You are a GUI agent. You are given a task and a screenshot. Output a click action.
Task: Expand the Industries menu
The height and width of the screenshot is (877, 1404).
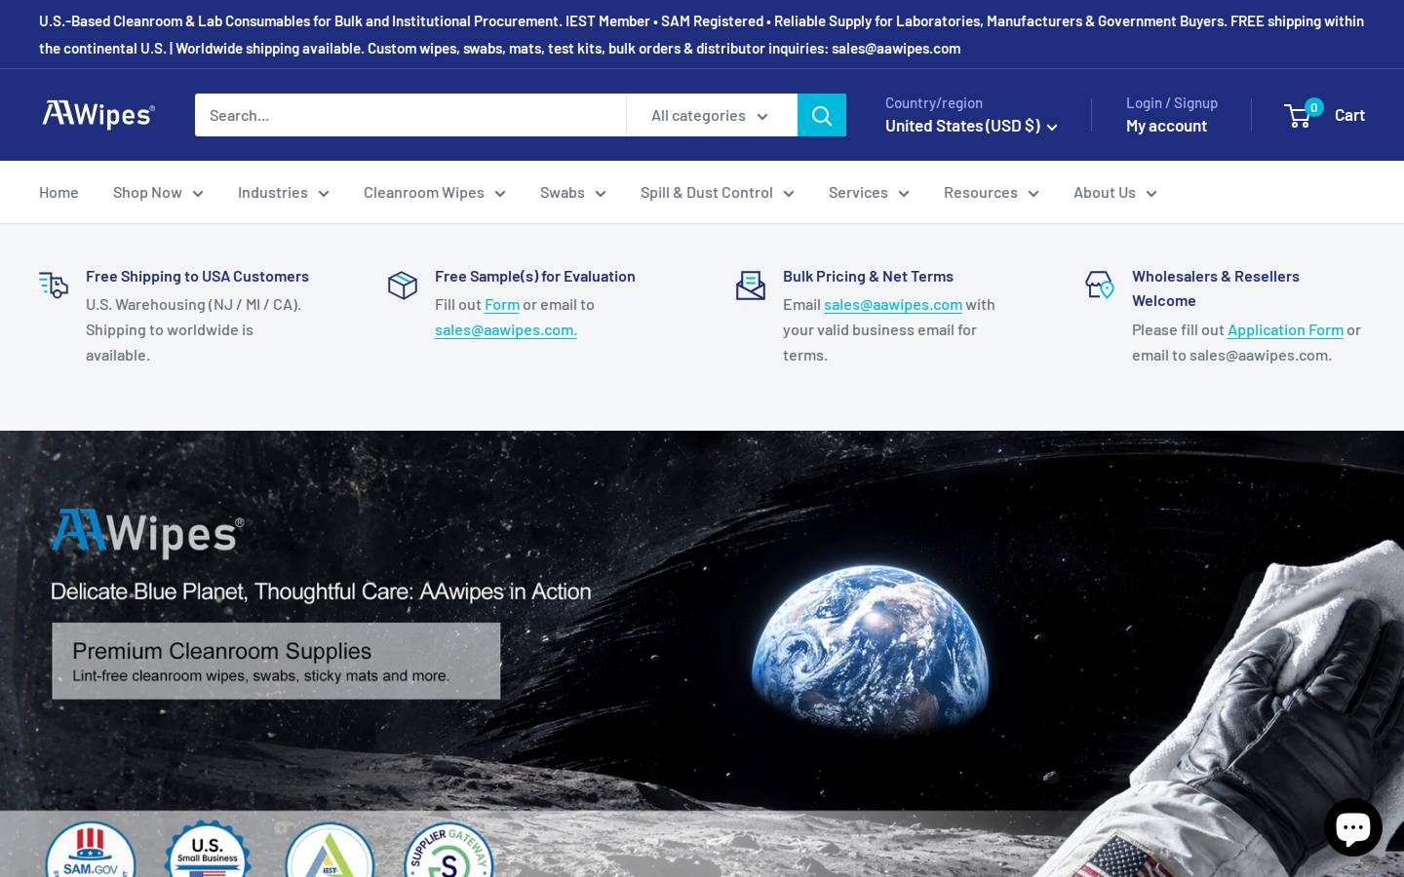pos(284,192)
